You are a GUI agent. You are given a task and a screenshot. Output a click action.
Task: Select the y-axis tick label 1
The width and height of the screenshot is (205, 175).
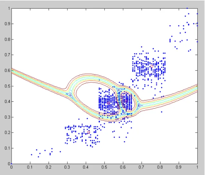[x=9, y=8]
